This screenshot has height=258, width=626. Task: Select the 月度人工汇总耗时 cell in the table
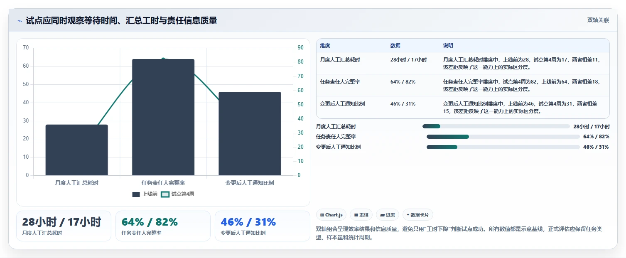pyautogui.click(x=340, y=60)
